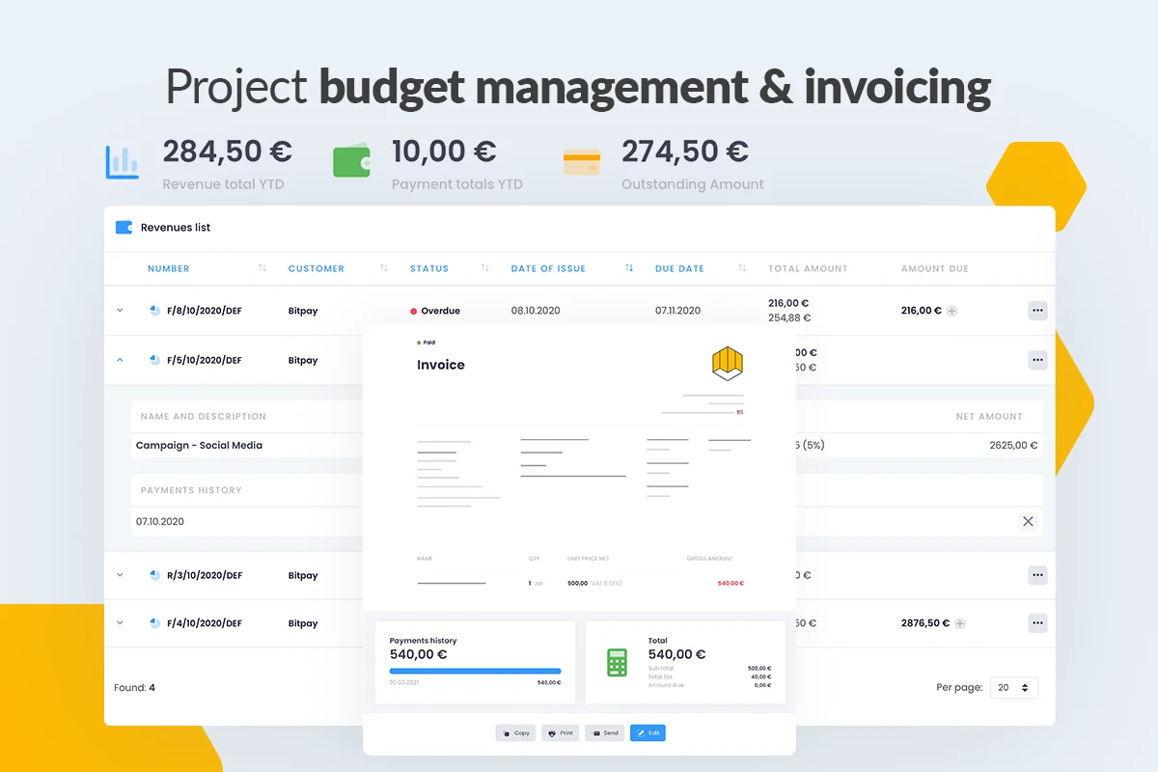The height and width of the screenshot is (772, 1158).
Task: Click plus icon beside 216,00 € amount due
Action: pyautogui.click(x=951, y=311)
